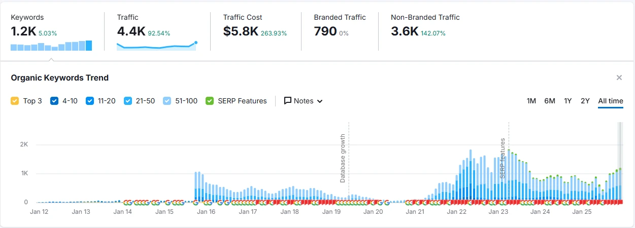635x228 pixels.
Task: Click the Traffic sparkline graph
Action: coord(156,46)
